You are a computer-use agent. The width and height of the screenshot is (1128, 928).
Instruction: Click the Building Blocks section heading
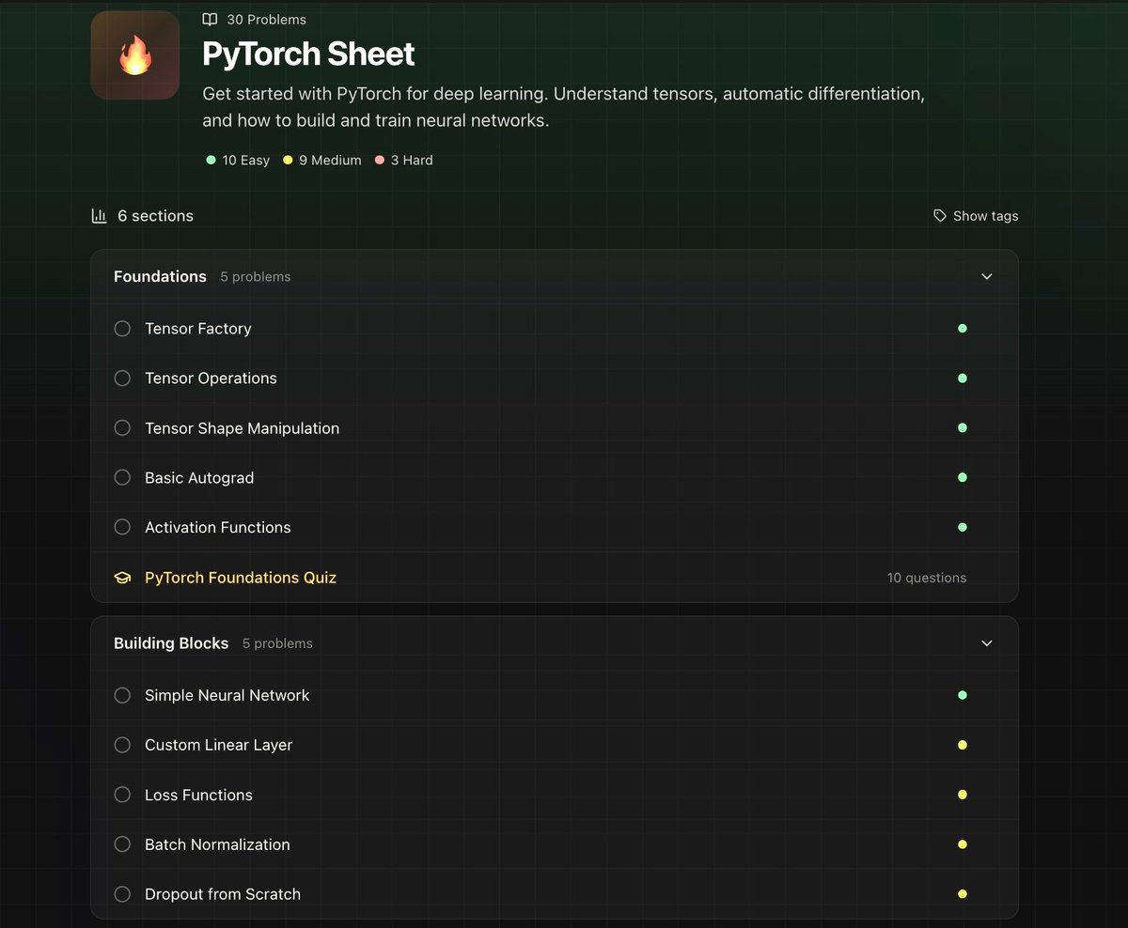(171, 643)
